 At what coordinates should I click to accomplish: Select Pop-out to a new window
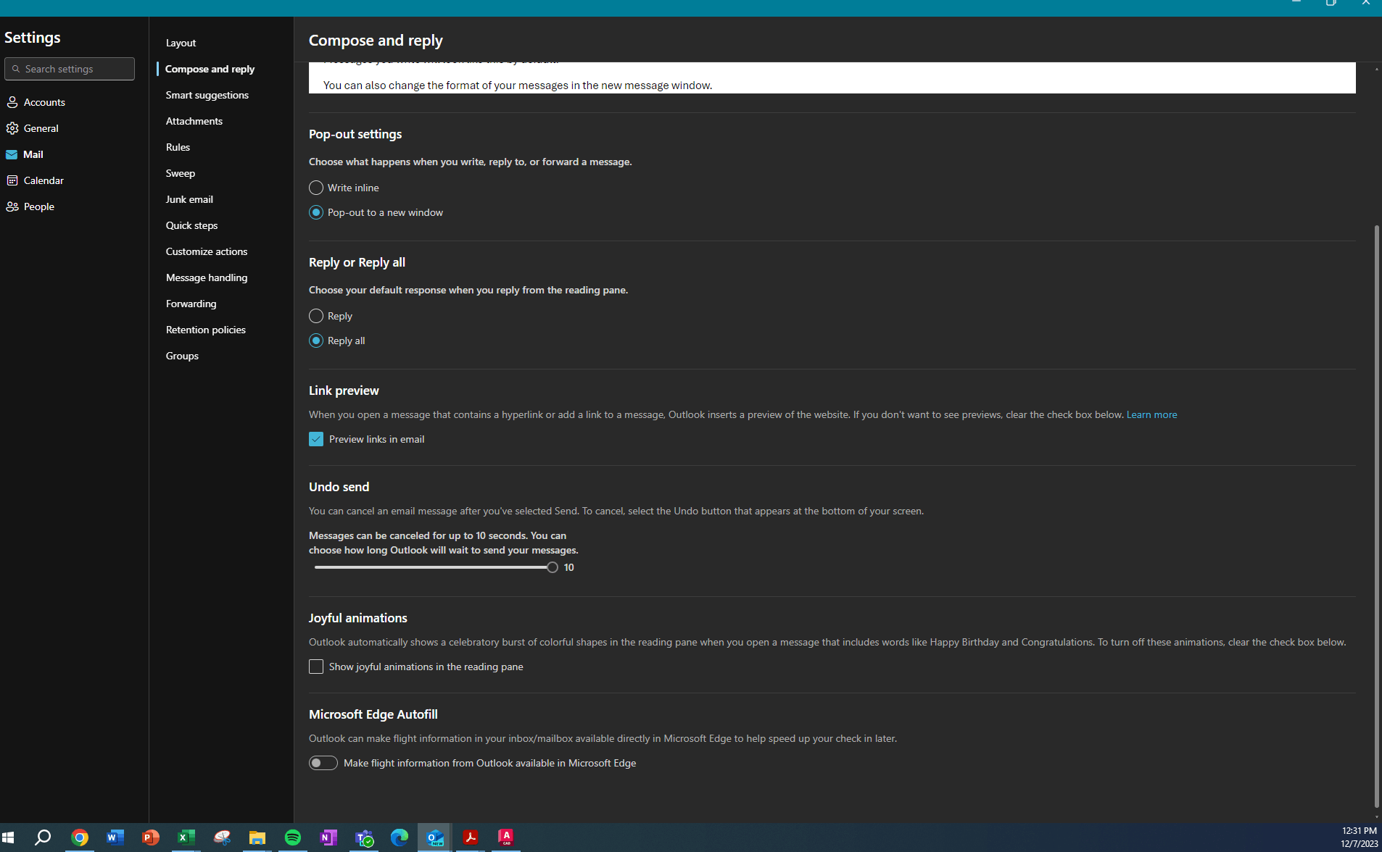(316, 212)
